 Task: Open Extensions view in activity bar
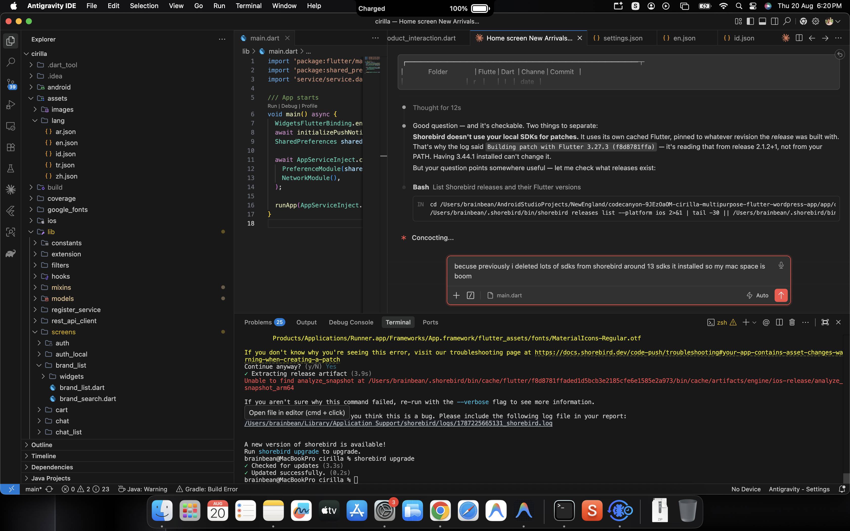11,147
